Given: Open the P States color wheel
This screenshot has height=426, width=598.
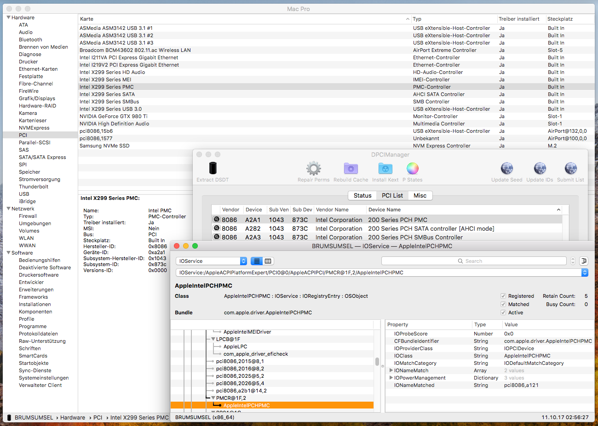Looking at the screenshot, I should click(413, 168).
